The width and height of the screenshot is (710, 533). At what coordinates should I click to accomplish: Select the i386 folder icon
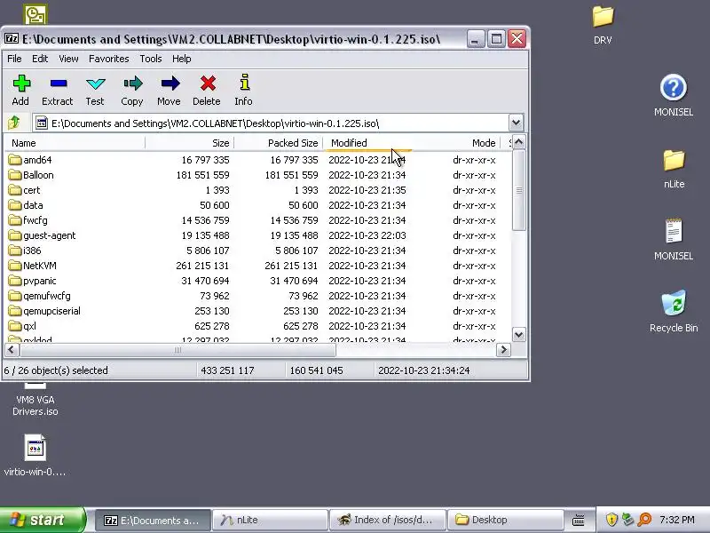pos(15,251)
